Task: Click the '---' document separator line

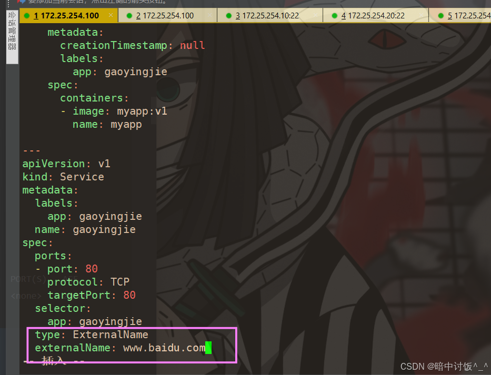Action: click(x=32, y=150)
